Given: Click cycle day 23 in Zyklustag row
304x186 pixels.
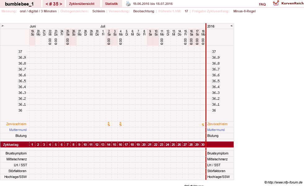Looking at the screenshot, I should coord(161,144).
